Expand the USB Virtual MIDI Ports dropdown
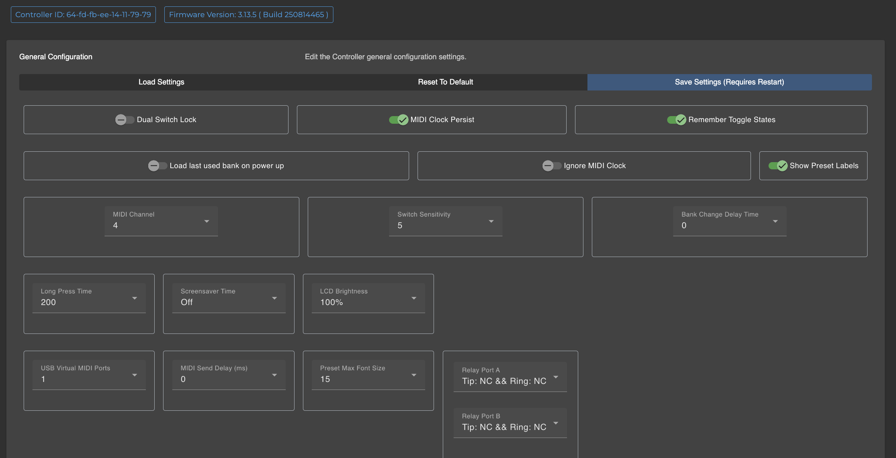 (x=89, y=375)
